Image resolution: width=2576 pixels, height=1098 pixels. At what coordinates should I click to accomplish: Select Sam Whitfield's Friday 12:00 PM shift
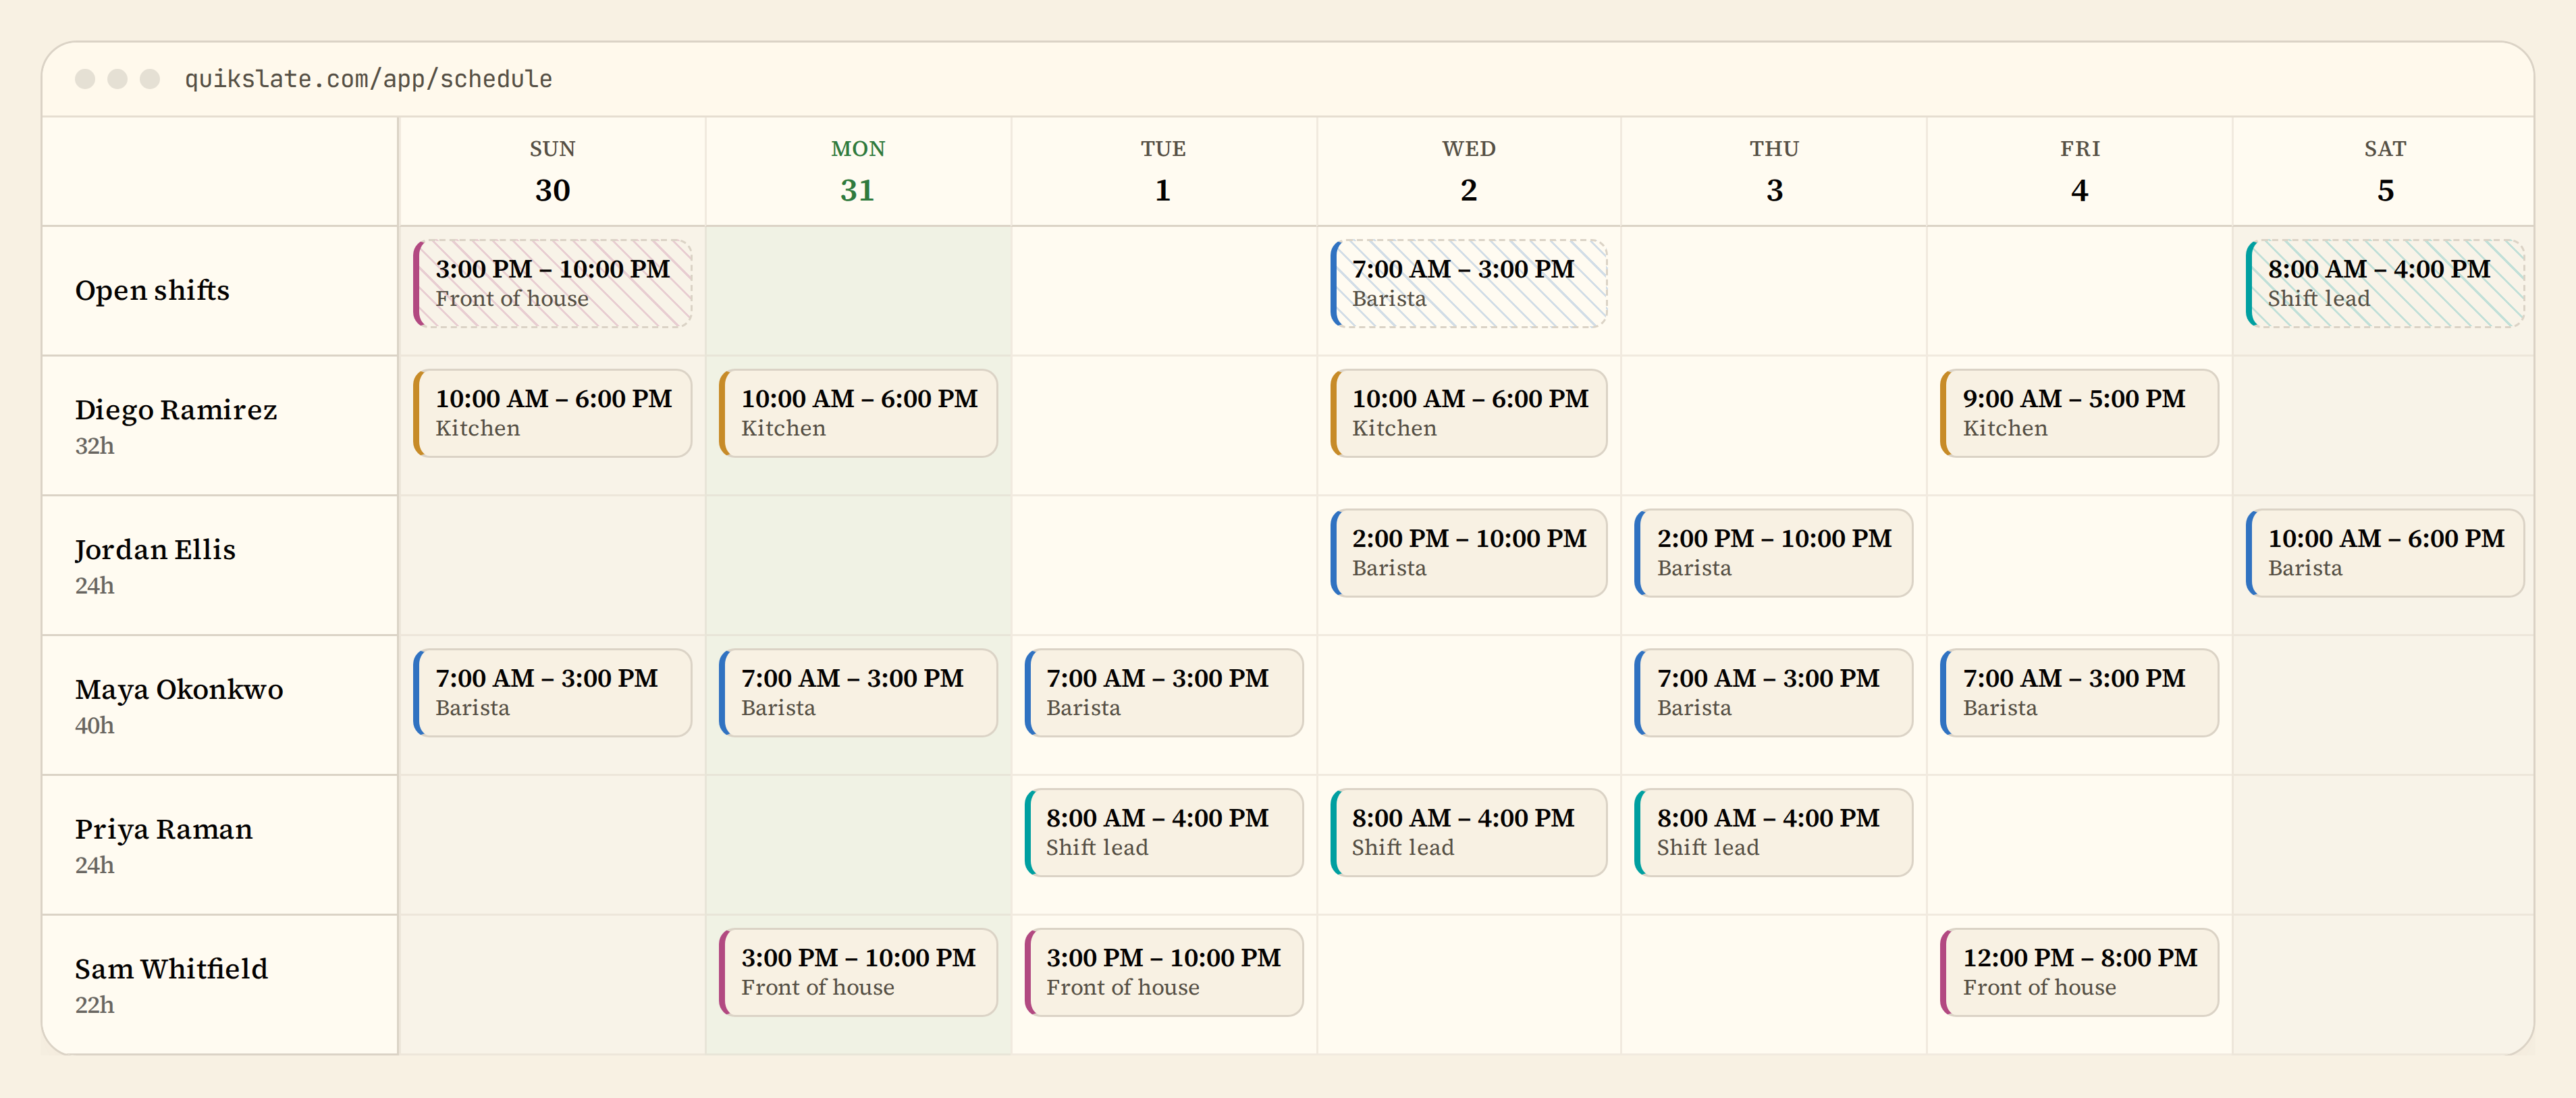[2080, 973]
